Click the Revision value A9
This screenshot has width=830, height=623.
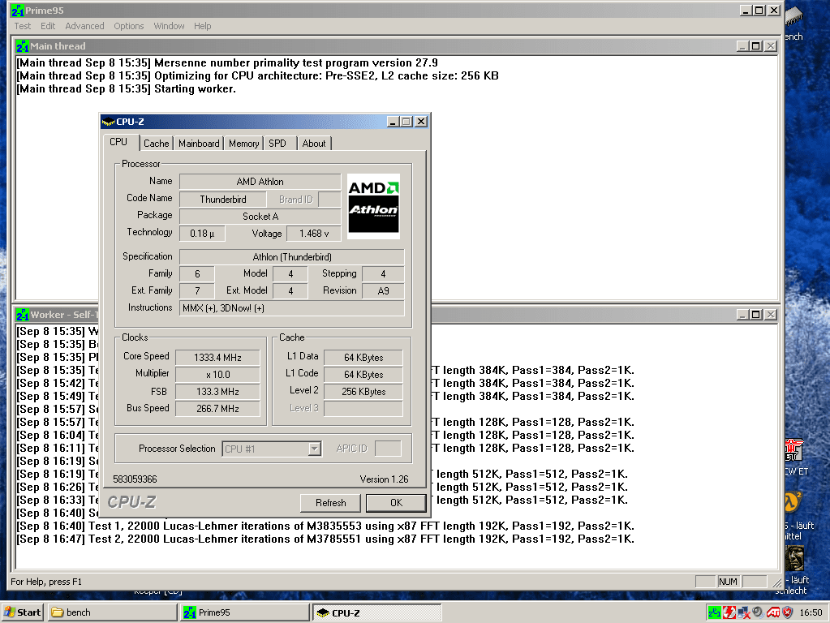(x=383, y=290)
